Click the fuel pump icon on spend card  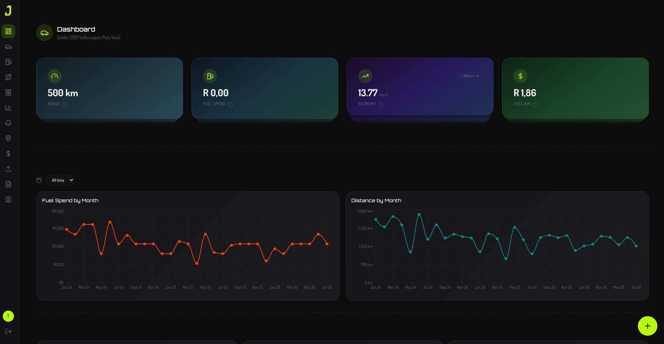point(210,76)
